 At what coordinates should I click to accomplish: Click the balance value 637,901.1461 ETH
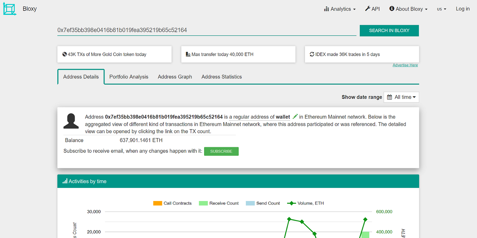coord(141,140)
